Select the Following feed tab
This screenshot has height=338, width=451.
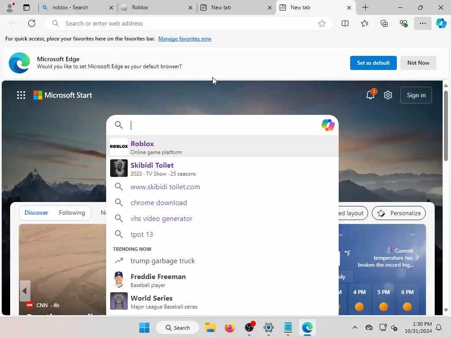point(72,213)
